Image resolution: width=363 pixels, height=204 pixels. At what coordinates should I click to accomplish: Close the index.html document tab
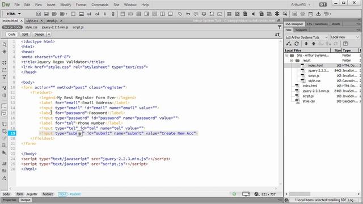(22, 21)
